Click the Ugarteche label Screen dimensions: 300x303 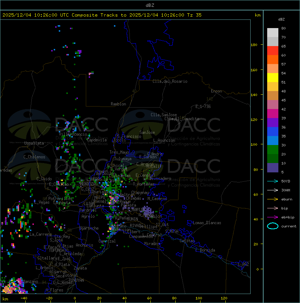pos(89,228)
